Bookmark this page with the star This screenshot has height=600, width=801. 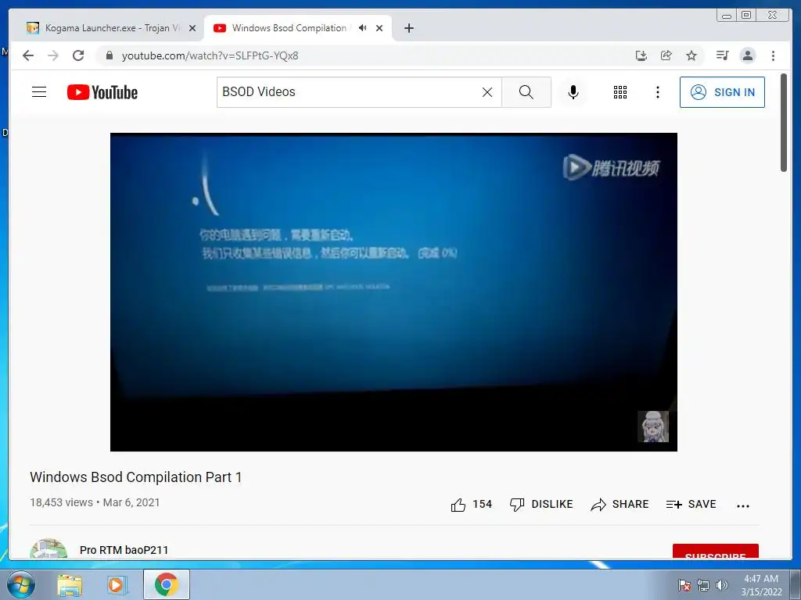click(x=691, y=55)
